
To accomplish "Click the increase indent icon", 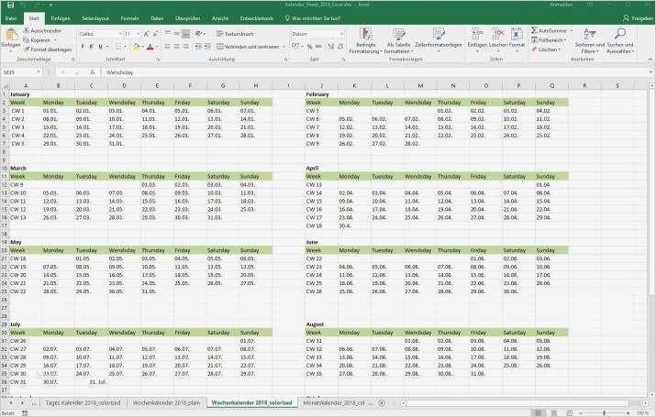I will click(x=207, y=47).
